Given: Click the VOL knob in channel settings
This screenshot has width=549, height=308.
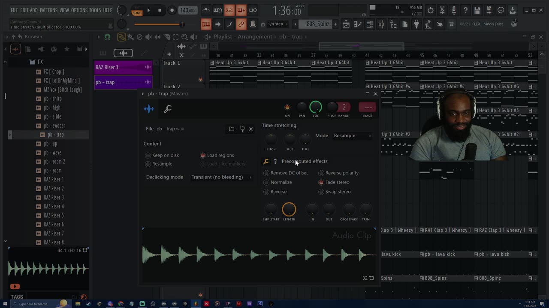Looking at the screenshot, I should (316, 107).
